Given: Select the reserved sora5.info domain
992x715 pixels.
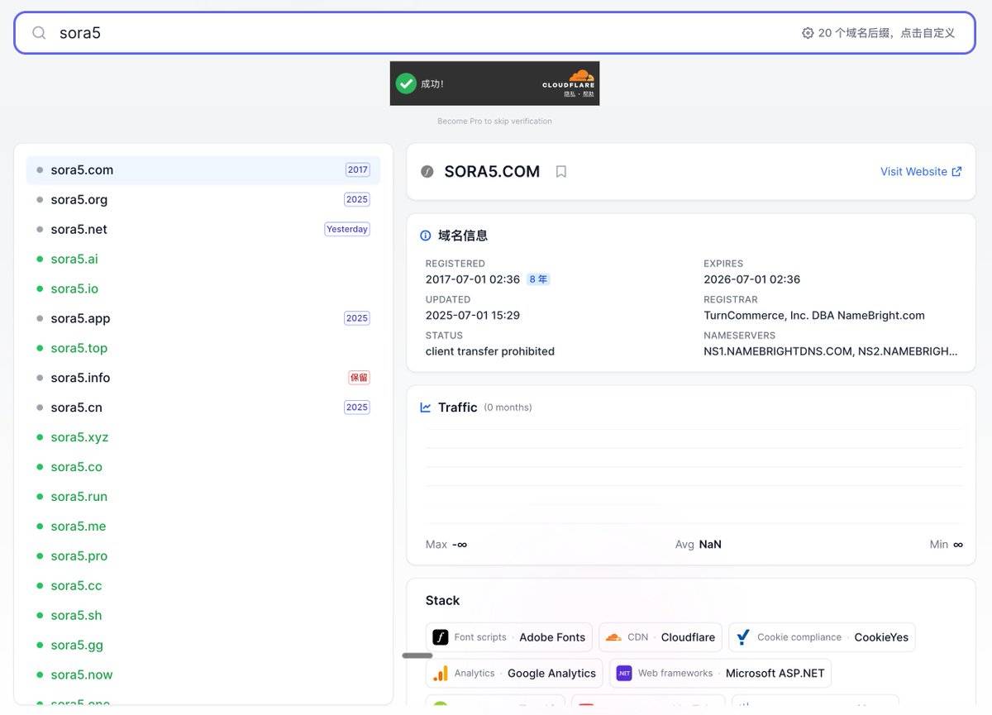Looking at the screenshot, I should [x=203, y=379].
